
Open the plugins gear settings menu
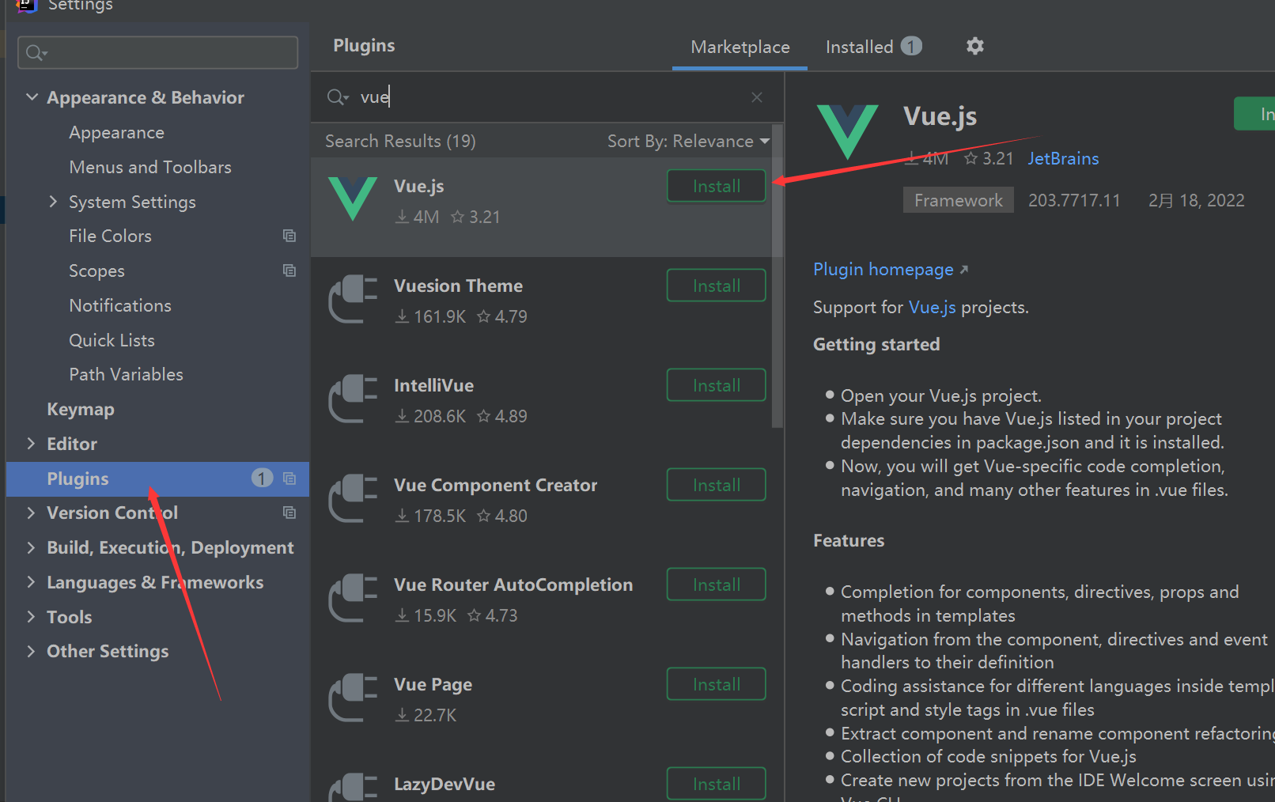tap(975, 46)
